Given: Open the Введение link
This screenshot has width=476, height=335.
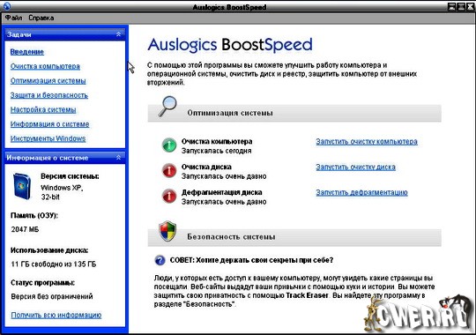Looking at the screenshot, I should [x=27, y=52].
